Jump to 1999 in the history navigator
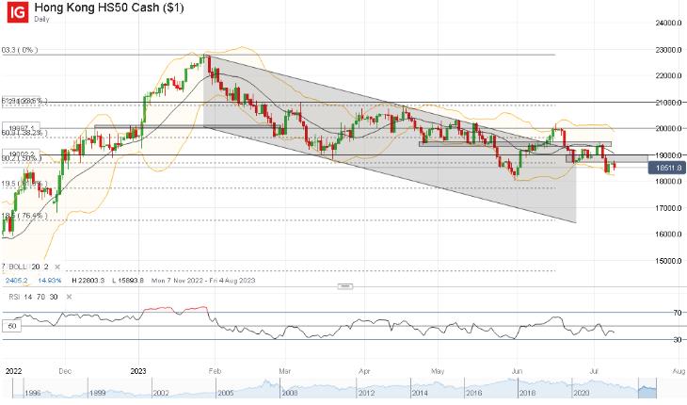The image size is (687, 405). (x=97, y=393)
